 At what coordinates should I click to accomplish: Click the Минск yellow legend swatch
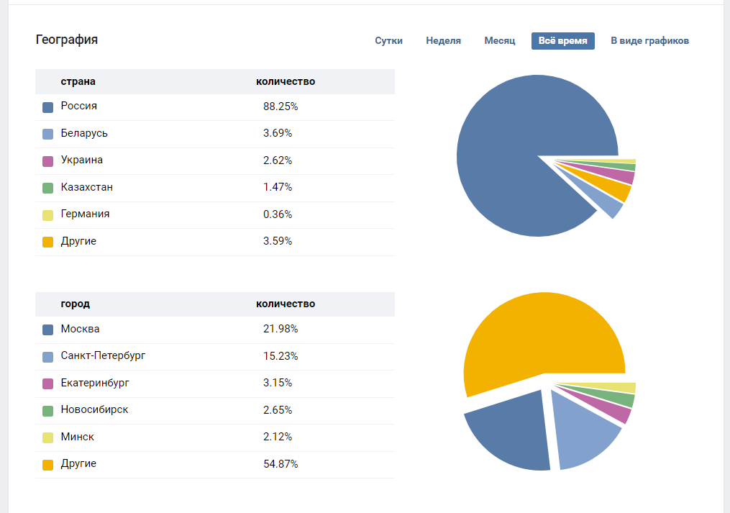click(48, 437)
